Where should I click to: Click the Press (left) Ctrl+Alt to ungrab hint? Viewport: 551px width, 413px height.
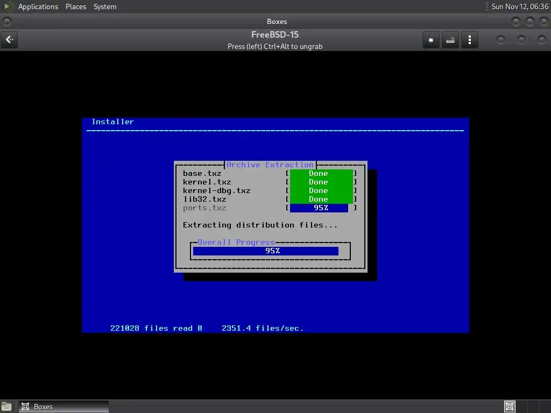275,46
